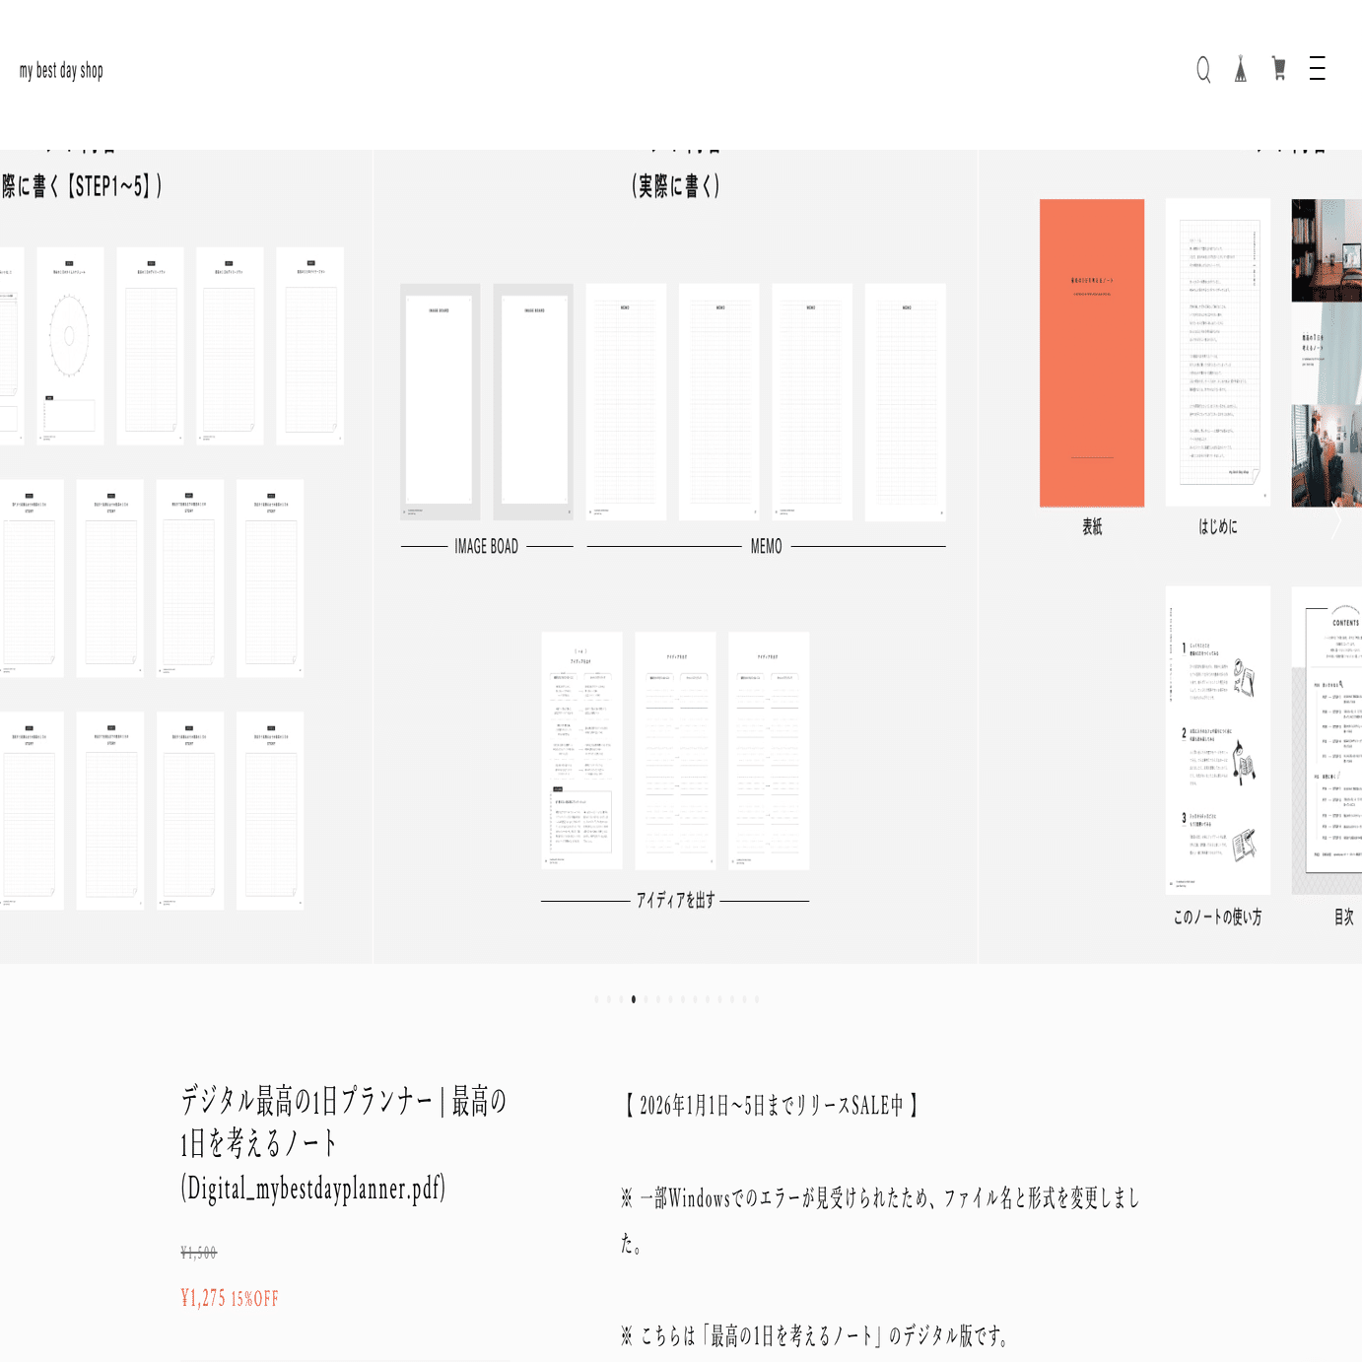Open the shopping cart icon

click(x=1279, y=68)
